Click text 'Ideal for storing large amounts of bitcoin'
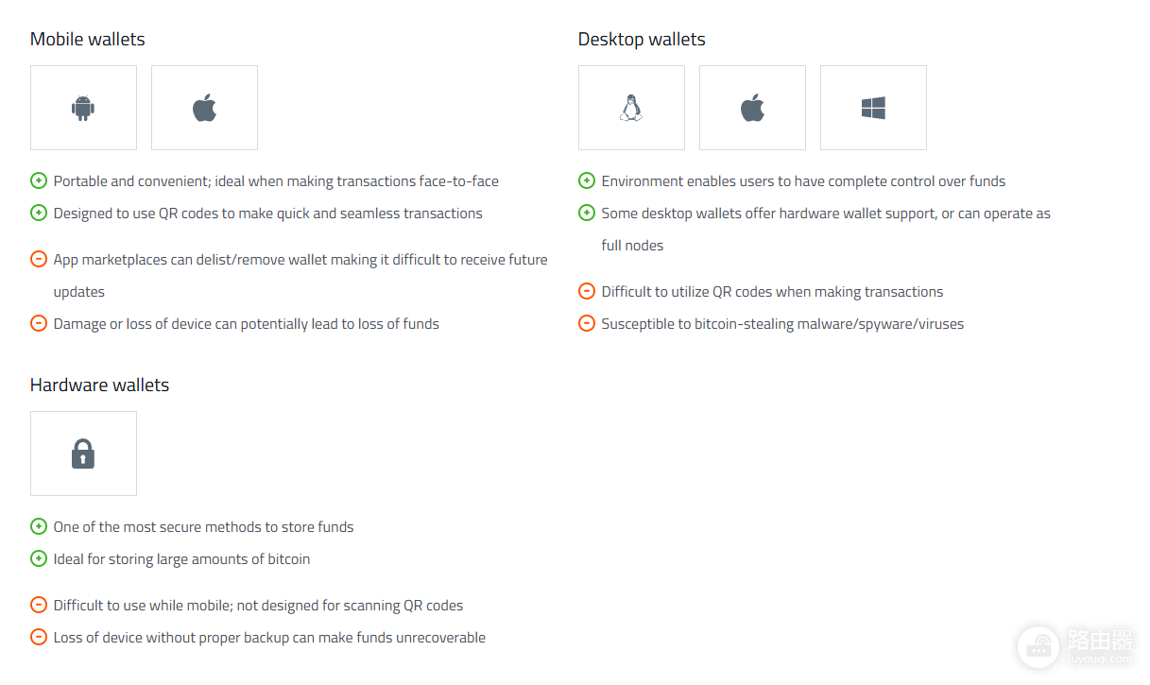The height and width of the screenshot is (685, 1150). click(181, 559)
